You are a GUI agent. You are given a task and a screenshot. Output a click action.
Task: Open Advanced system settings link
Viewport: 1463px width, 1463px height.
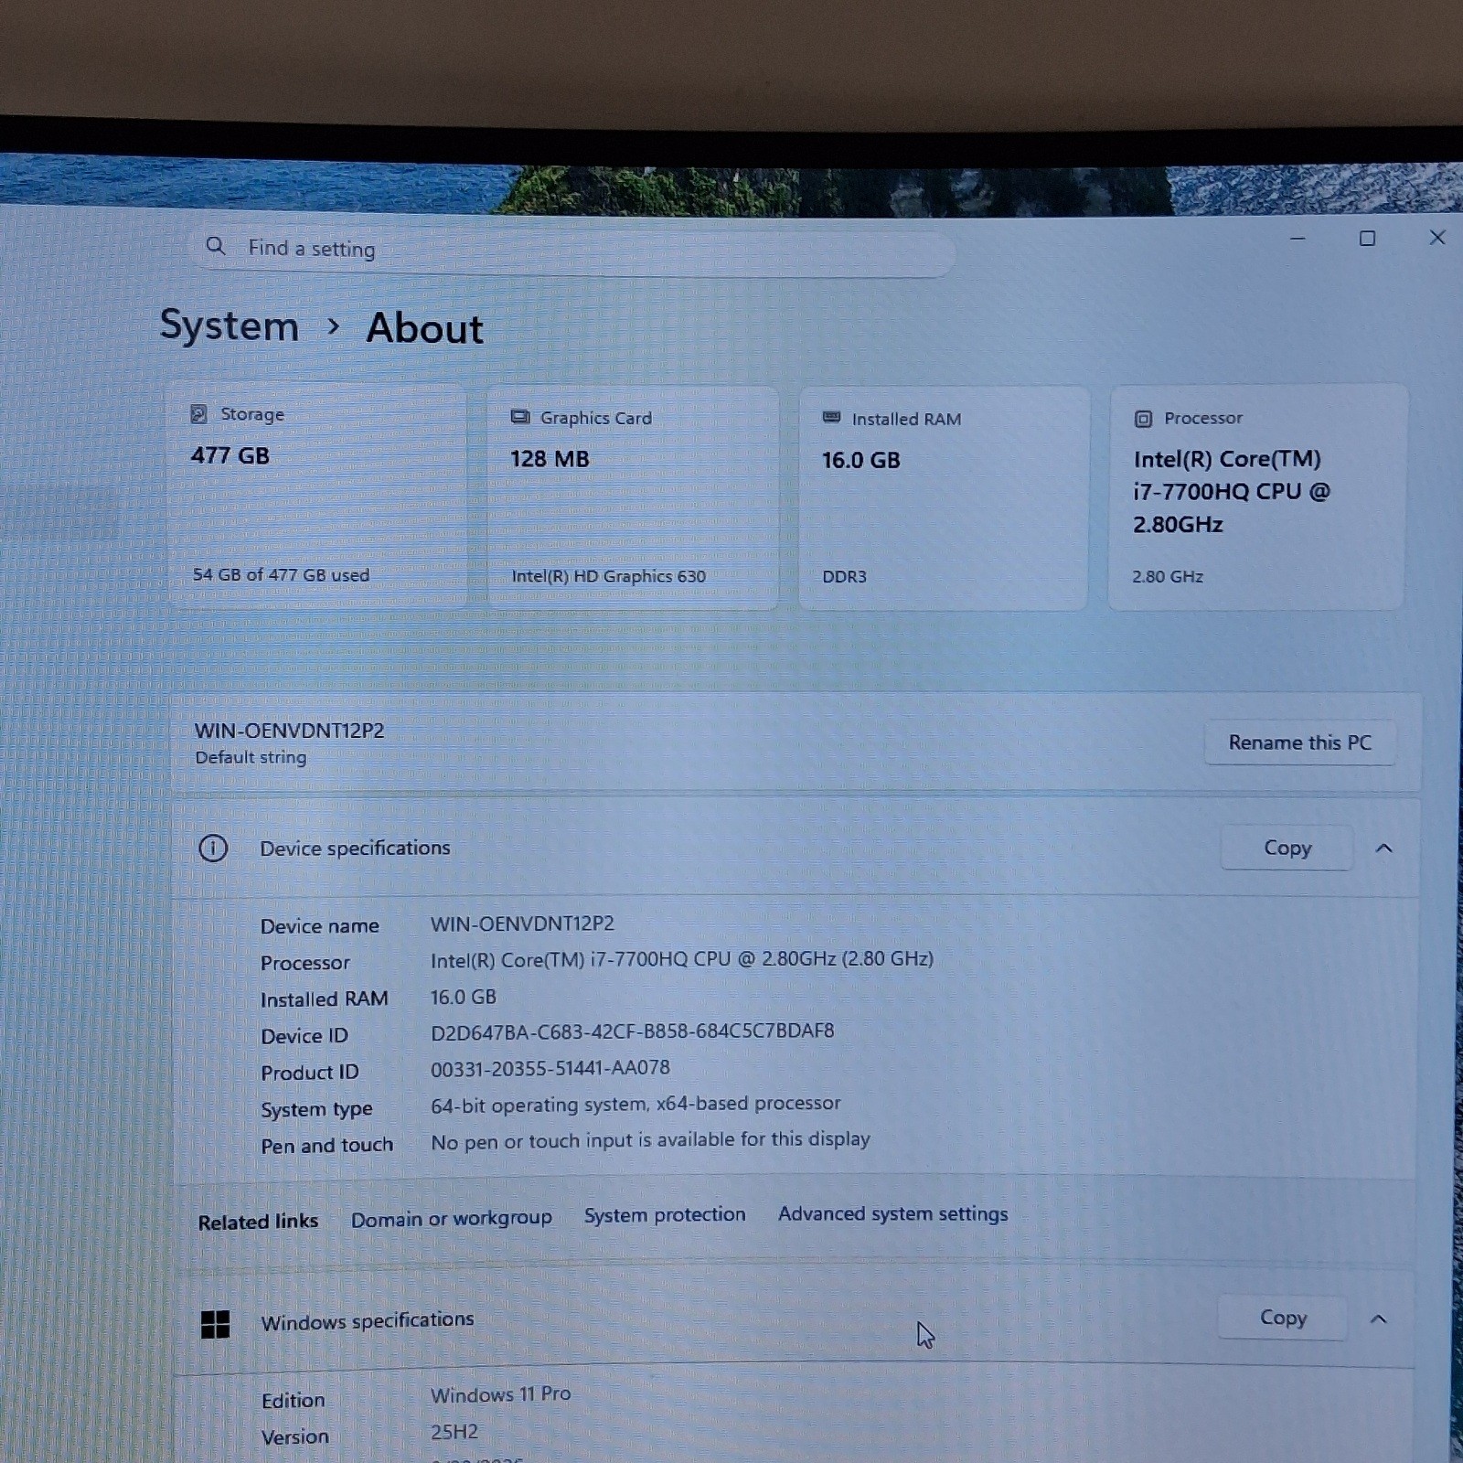893,1213
